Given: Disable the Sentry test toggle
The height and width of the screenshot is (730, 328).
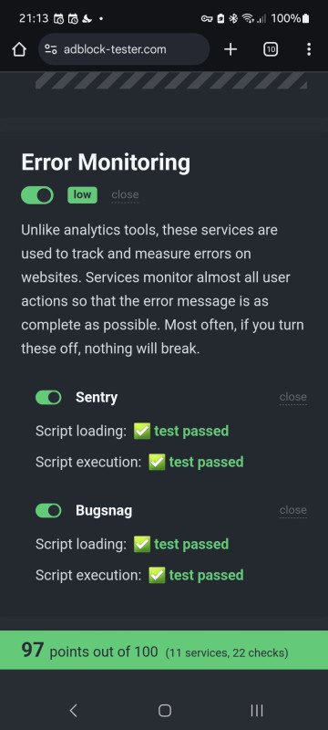Looking at the screenshot, I should [48, 398].
